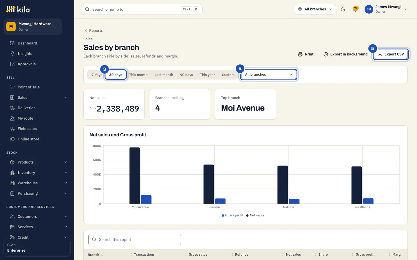Click the Products box icon
The height and width of the screenshot is (260, 417).
[x=12, y=162]
